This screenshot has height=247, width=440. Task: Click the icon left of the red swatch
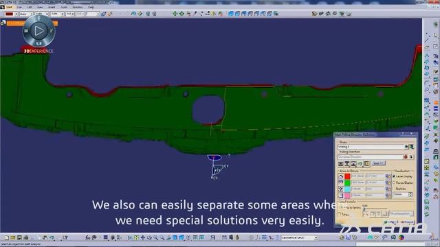pos(341,176)
